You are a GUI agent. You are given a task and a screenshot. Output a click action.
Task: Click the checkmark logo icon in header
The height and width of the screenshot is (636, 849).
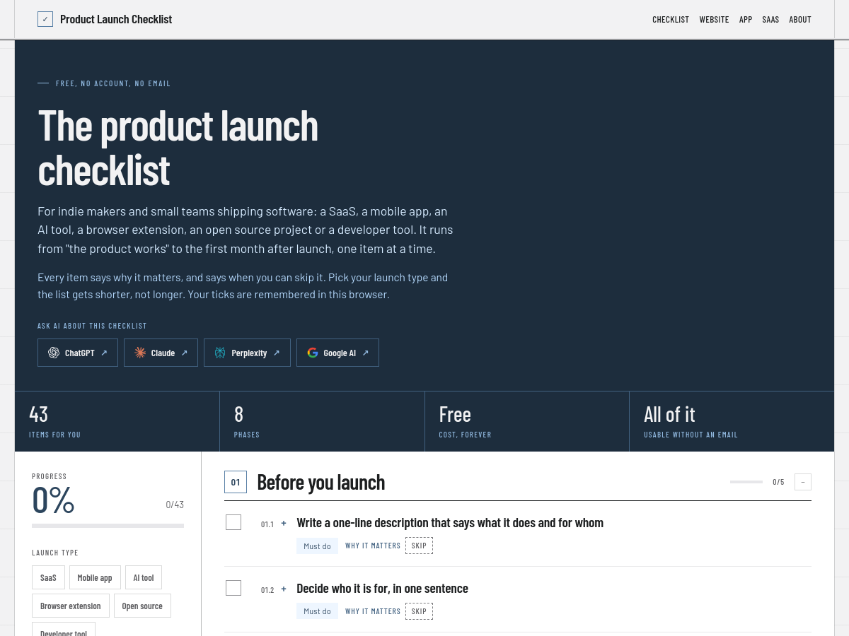click(45, 19)
